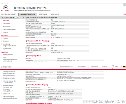The image size is (126, 104).
Task: Select Funktion under Diagnose
Action: 6,38
